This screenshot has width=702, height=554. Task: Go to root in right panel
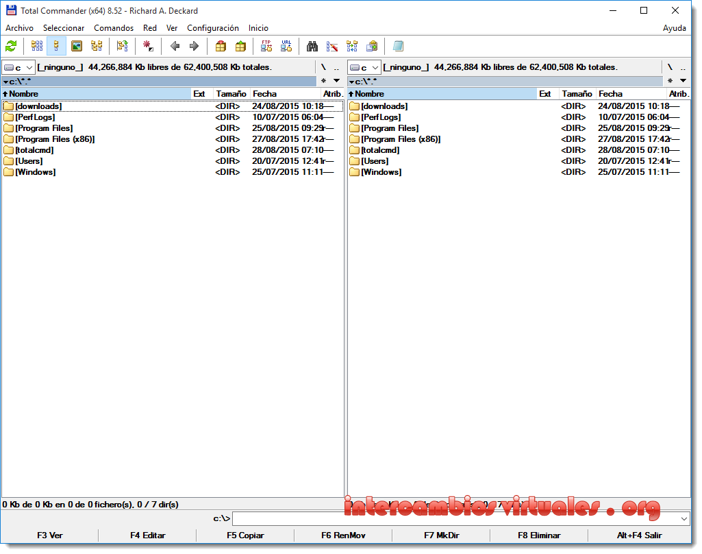670,67
